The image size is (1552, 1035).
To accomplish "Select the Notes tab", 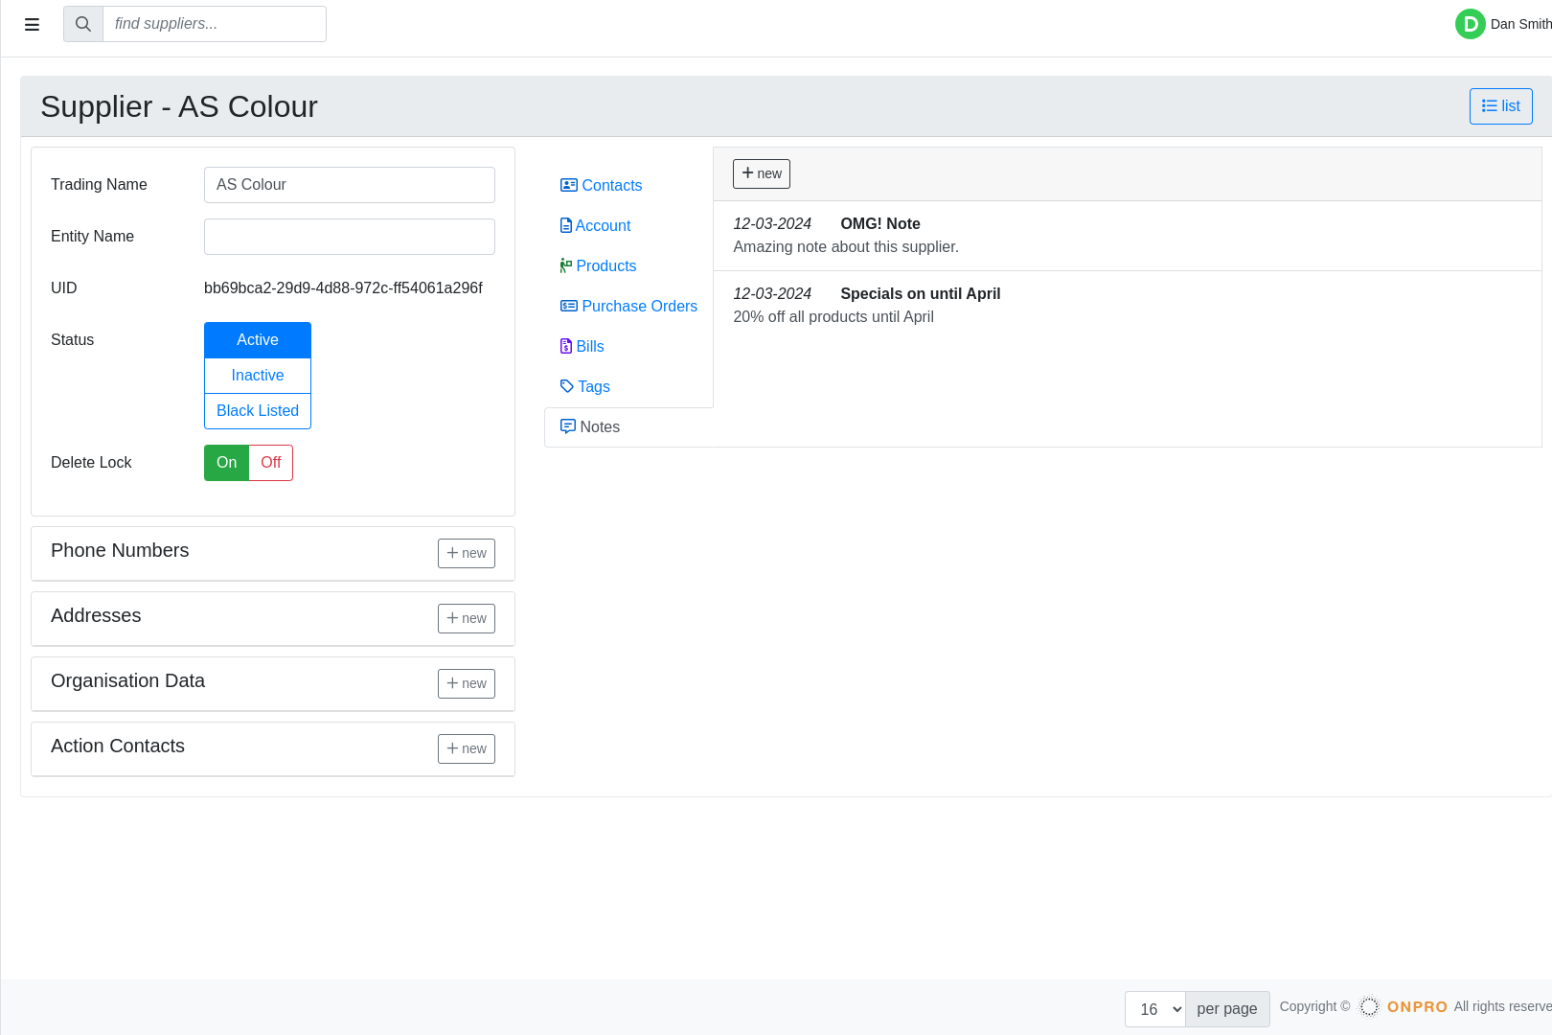I will 628,427.
